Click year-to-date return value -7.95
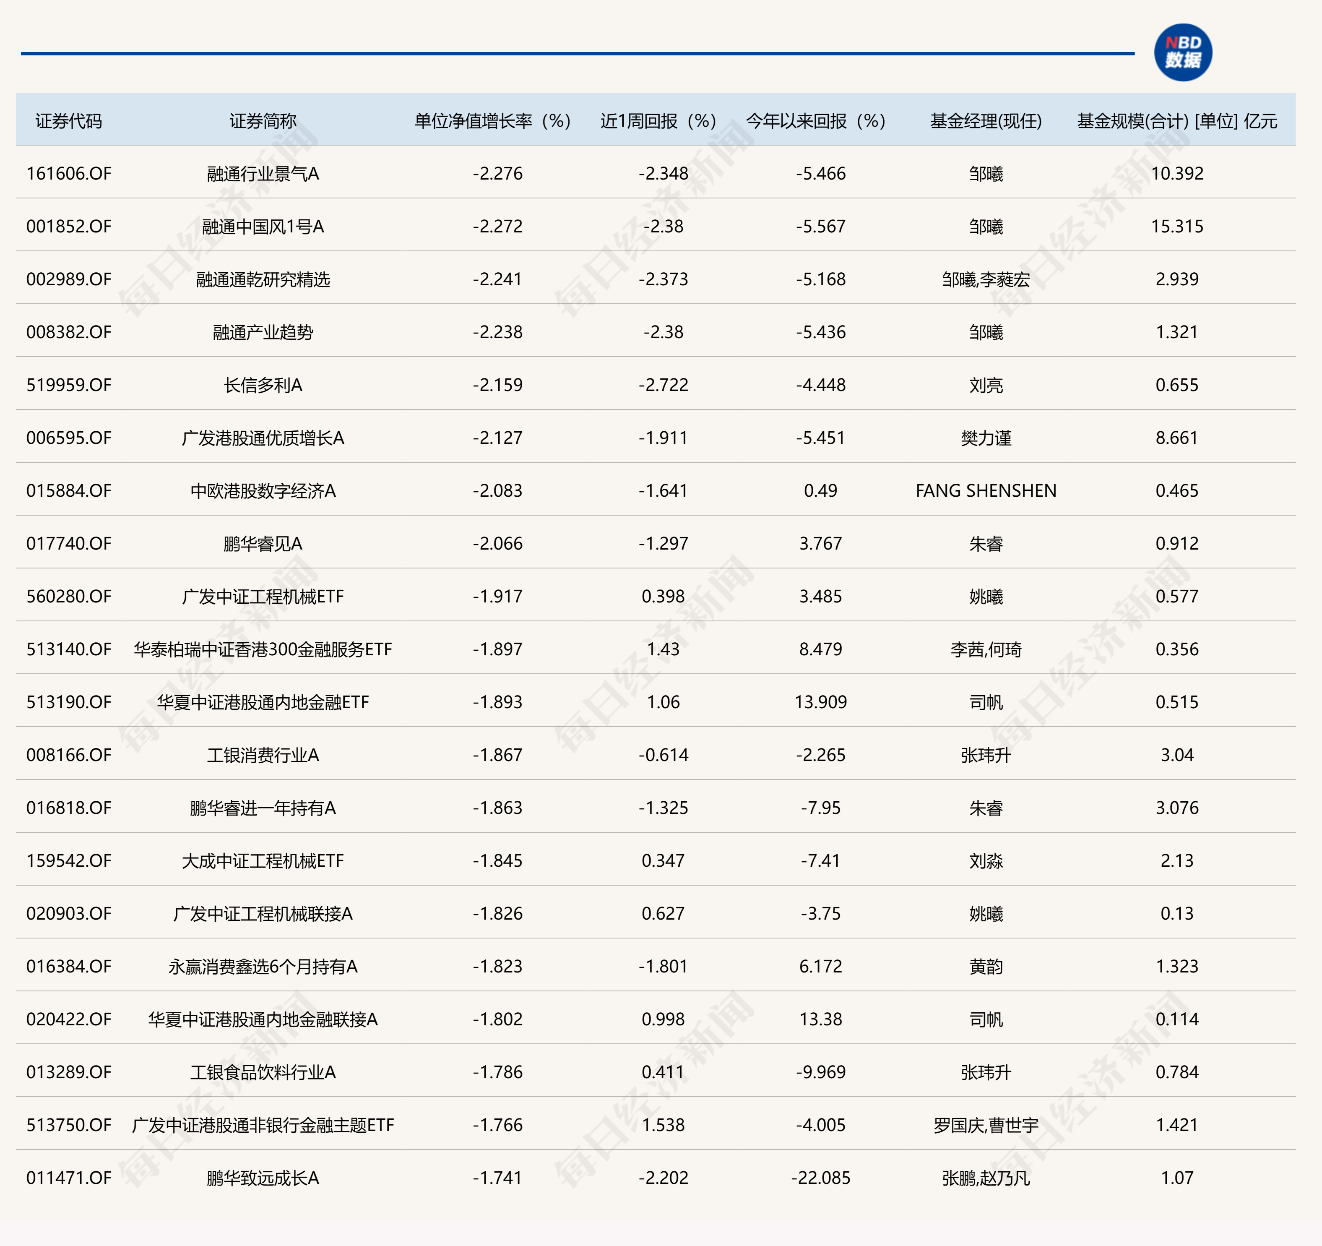This screenshot has height=1246, width=1322. [x=821, y=808]
